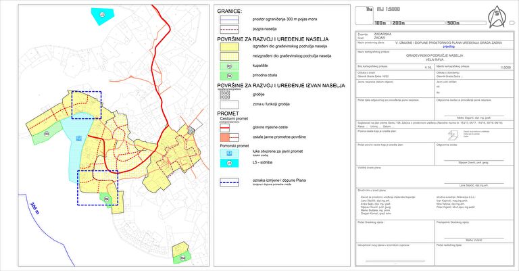Click 'prostor ograničenja 300 m pojas mora' label

[285, 19]
